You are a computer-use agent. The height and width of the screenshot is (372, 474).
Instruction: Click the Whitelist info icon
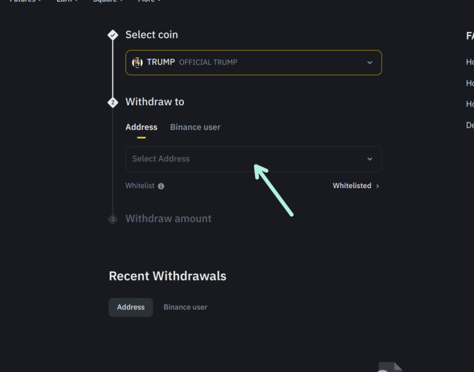(161, 186)
